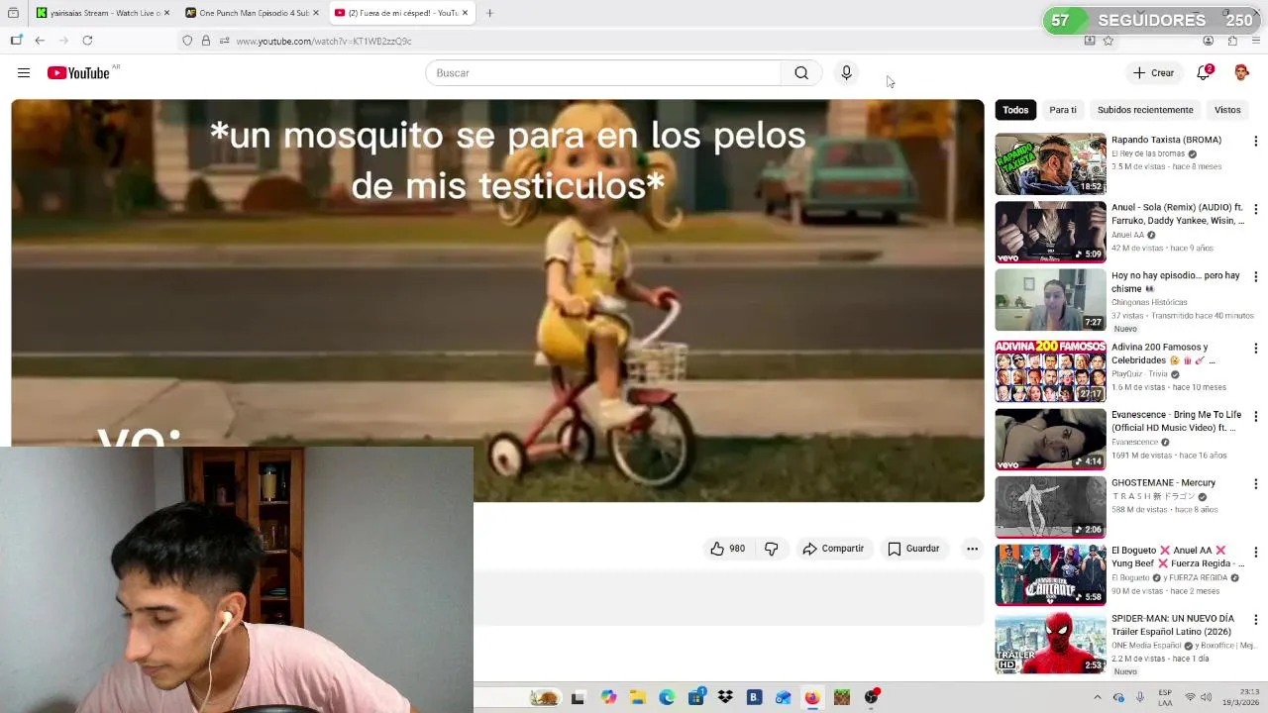Focus the Buscar search field
The width and height of the screenshot is (1268, 713).
604,72
